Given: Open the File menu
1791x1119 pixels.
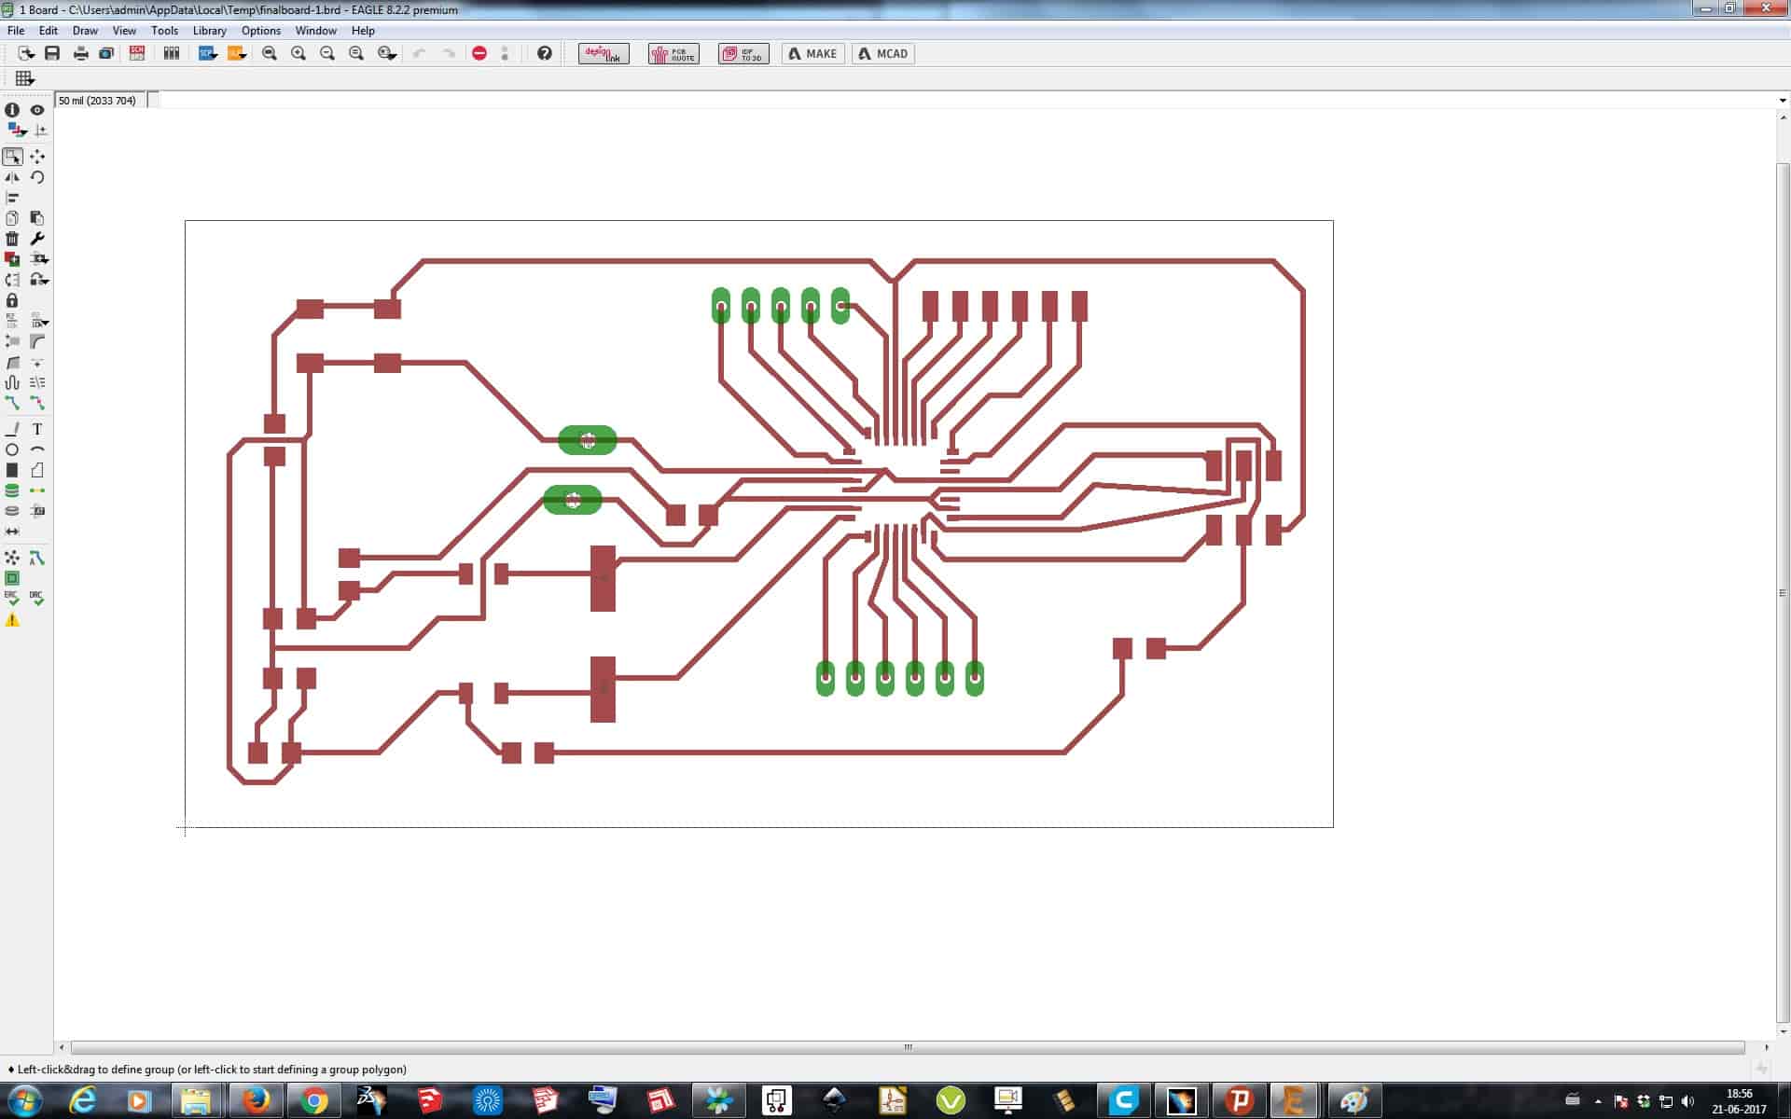Looking at the screenshot, I should click(16, 31).
